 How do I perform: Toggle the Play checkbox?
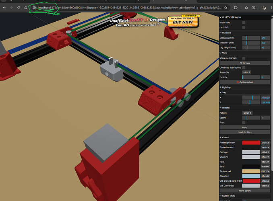pos(244,122)
